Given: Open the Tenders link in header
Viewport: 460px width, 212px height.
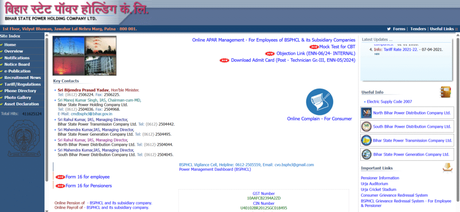Looking at the screenshot, I should [418, 29].
